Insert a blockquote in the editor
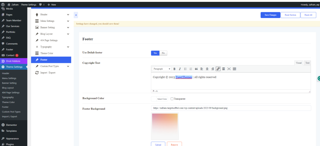The image size is (320, 146). [196, 69]
